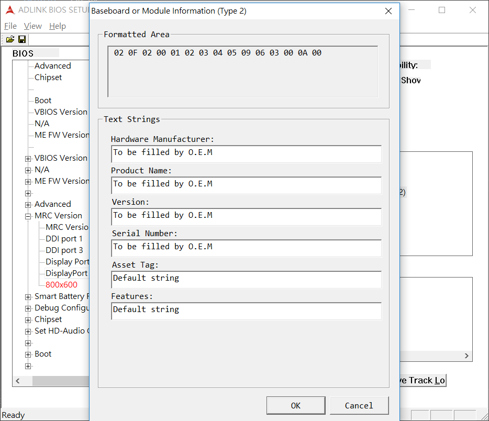Select the top Chipset tree item
489x421 pixels.
coord(48,77)
